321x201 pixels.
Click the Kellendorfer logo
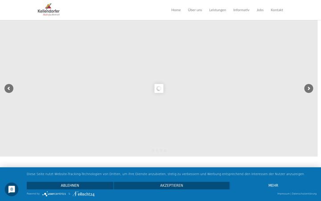(49, 10)
